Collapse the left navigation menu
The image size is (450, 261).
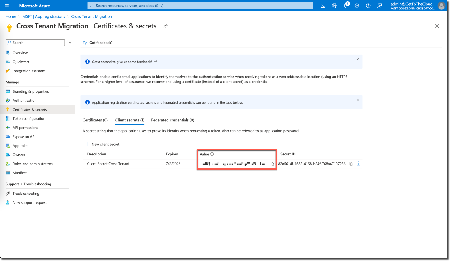70,43
